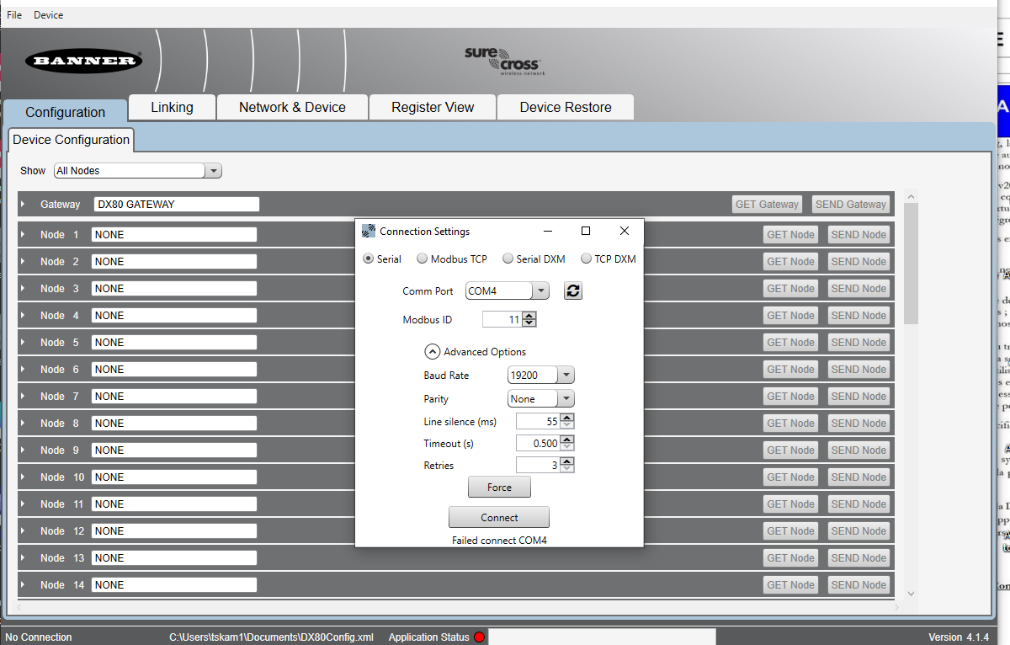Click the Connection Settings window icon
This screenshot has height=645, width=1010.
coord(368,231)
